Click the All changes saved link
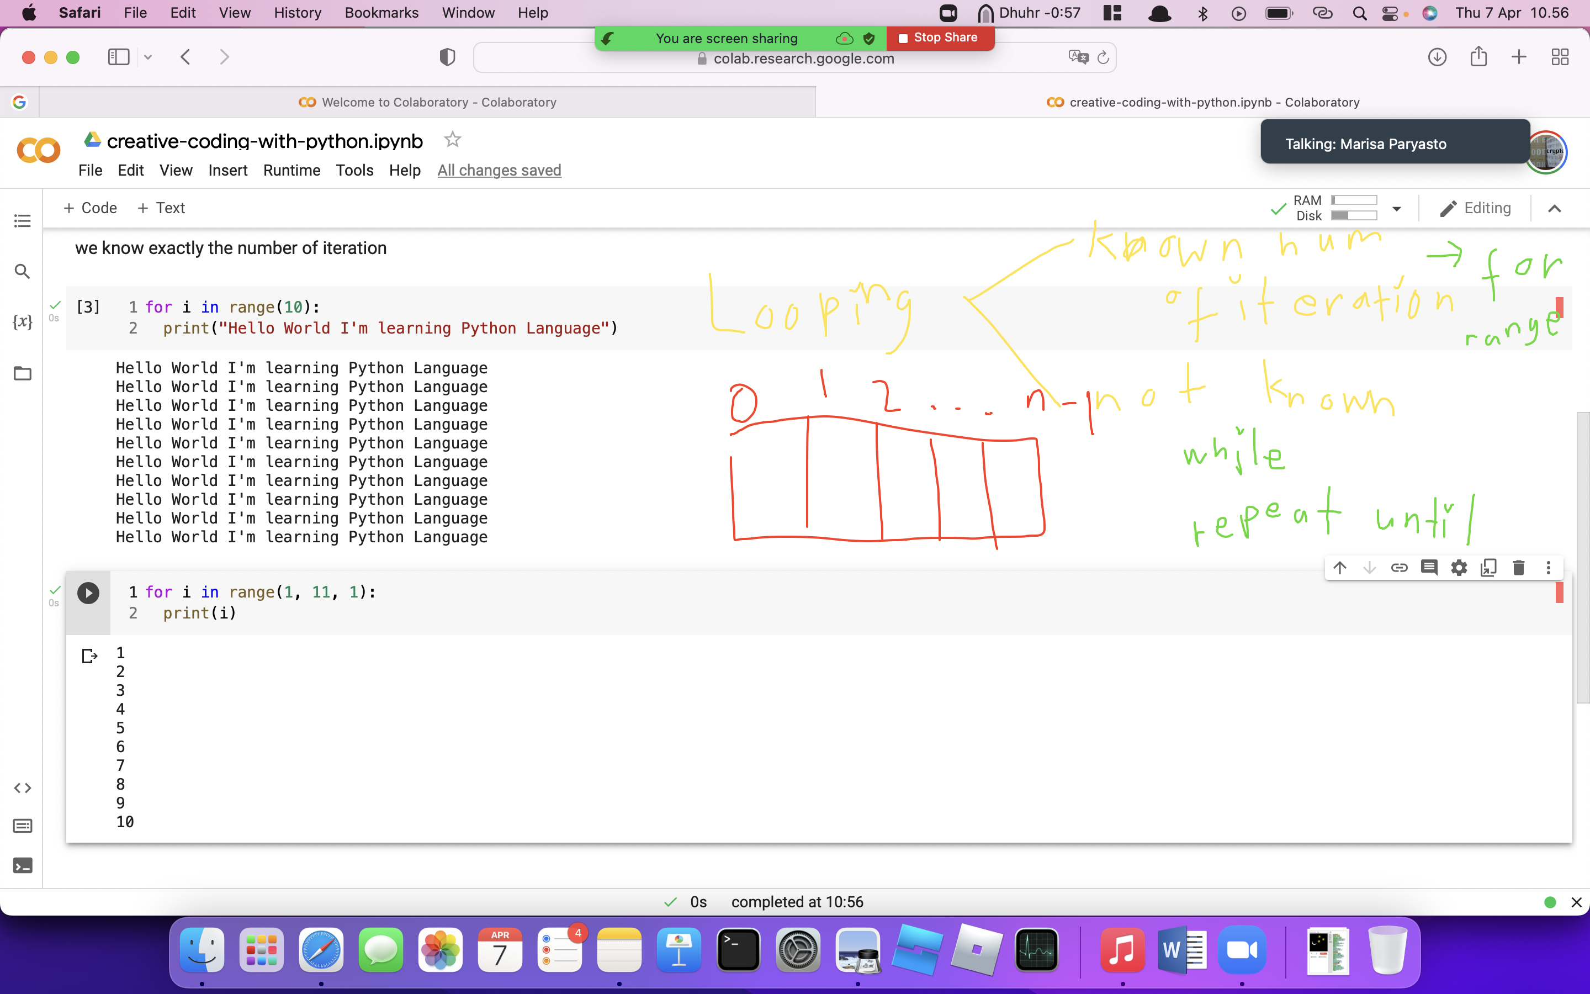The image size is (1590, 994). 499,170
